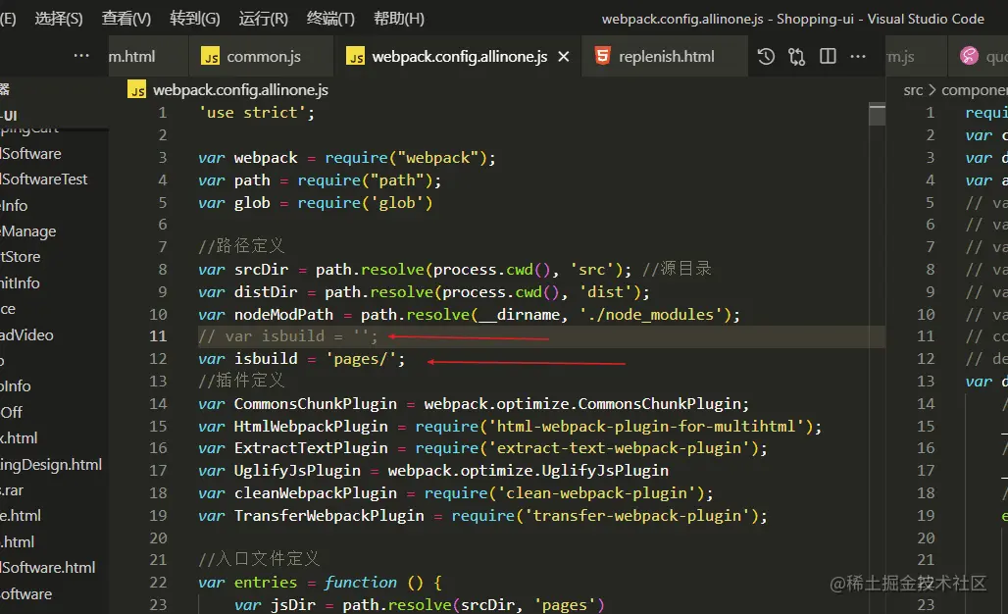Click line number 22 in the gutter

click(x=158, y=583)
